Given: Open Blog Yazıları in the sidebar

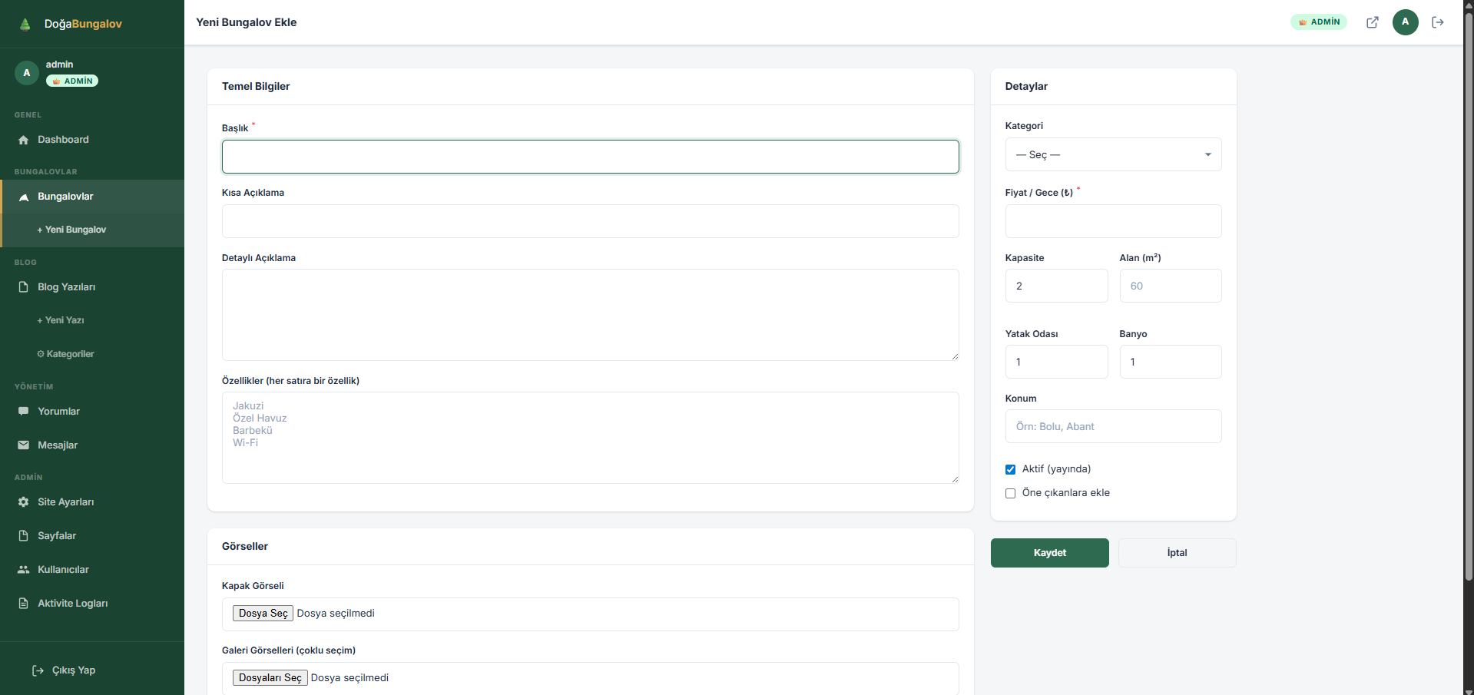Looking at the screenshot, I should pyautogui.click(x=66, y=287).
